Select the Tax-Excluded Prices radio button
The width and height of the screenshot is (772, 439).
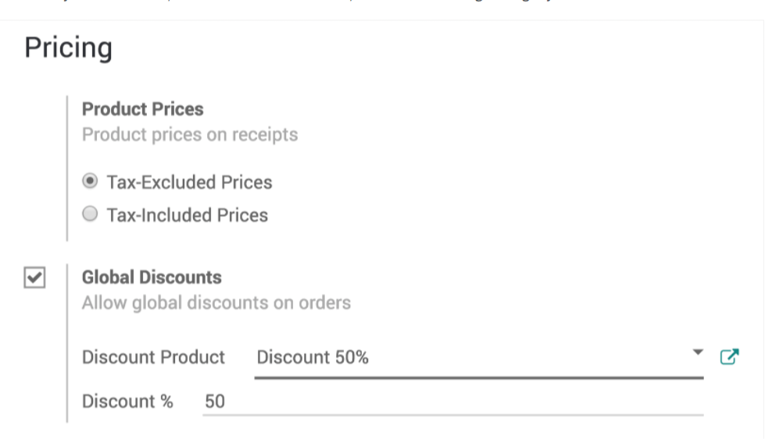click(x=91, y=181)
